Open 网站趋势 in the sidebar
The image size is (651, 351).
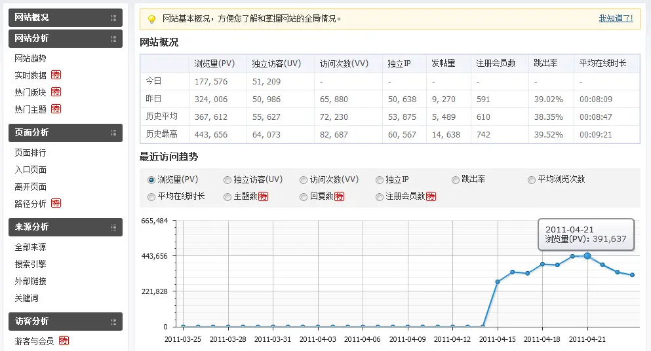click(30, 58)
